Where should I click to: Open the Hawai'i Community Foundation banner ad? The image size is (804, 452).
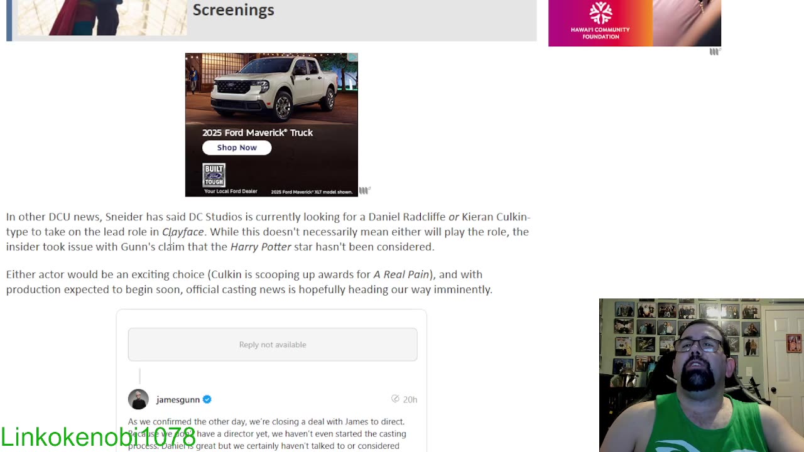click(634, 23)
